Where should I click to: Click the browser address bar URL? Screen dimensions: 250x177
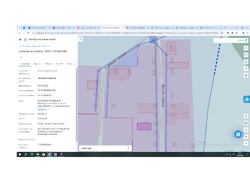click(127, 33)
